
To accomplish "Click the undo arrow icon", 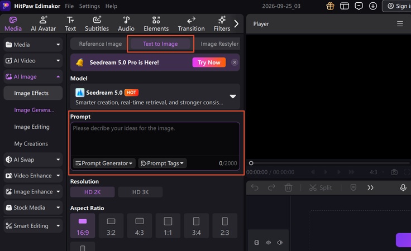I will pos(255,187).
